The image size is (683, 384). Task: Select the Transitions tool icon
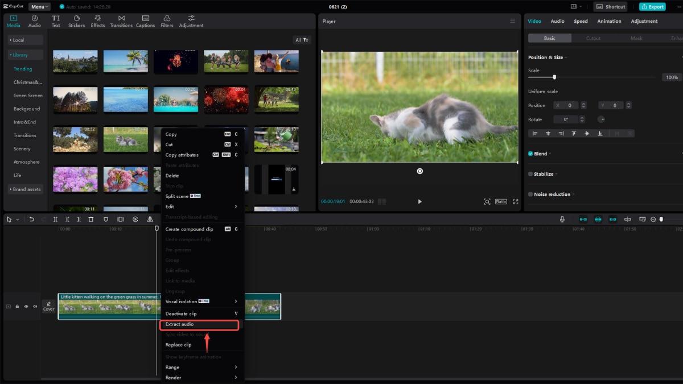pos(121,21)
